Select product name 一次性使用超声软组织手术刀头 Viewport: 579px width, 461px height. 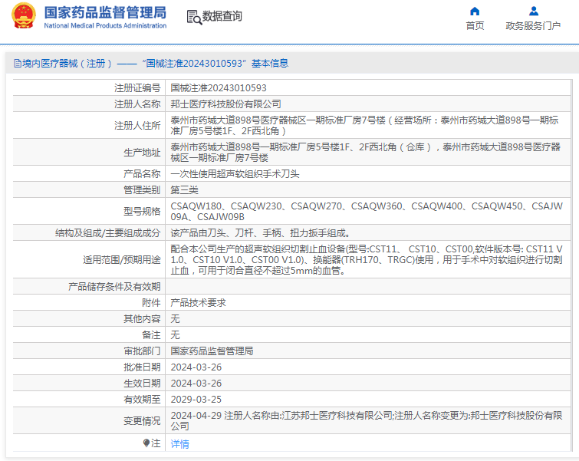point(235,174)
